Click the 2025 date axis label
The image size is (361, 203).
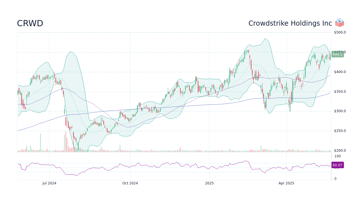coord(209,183)
